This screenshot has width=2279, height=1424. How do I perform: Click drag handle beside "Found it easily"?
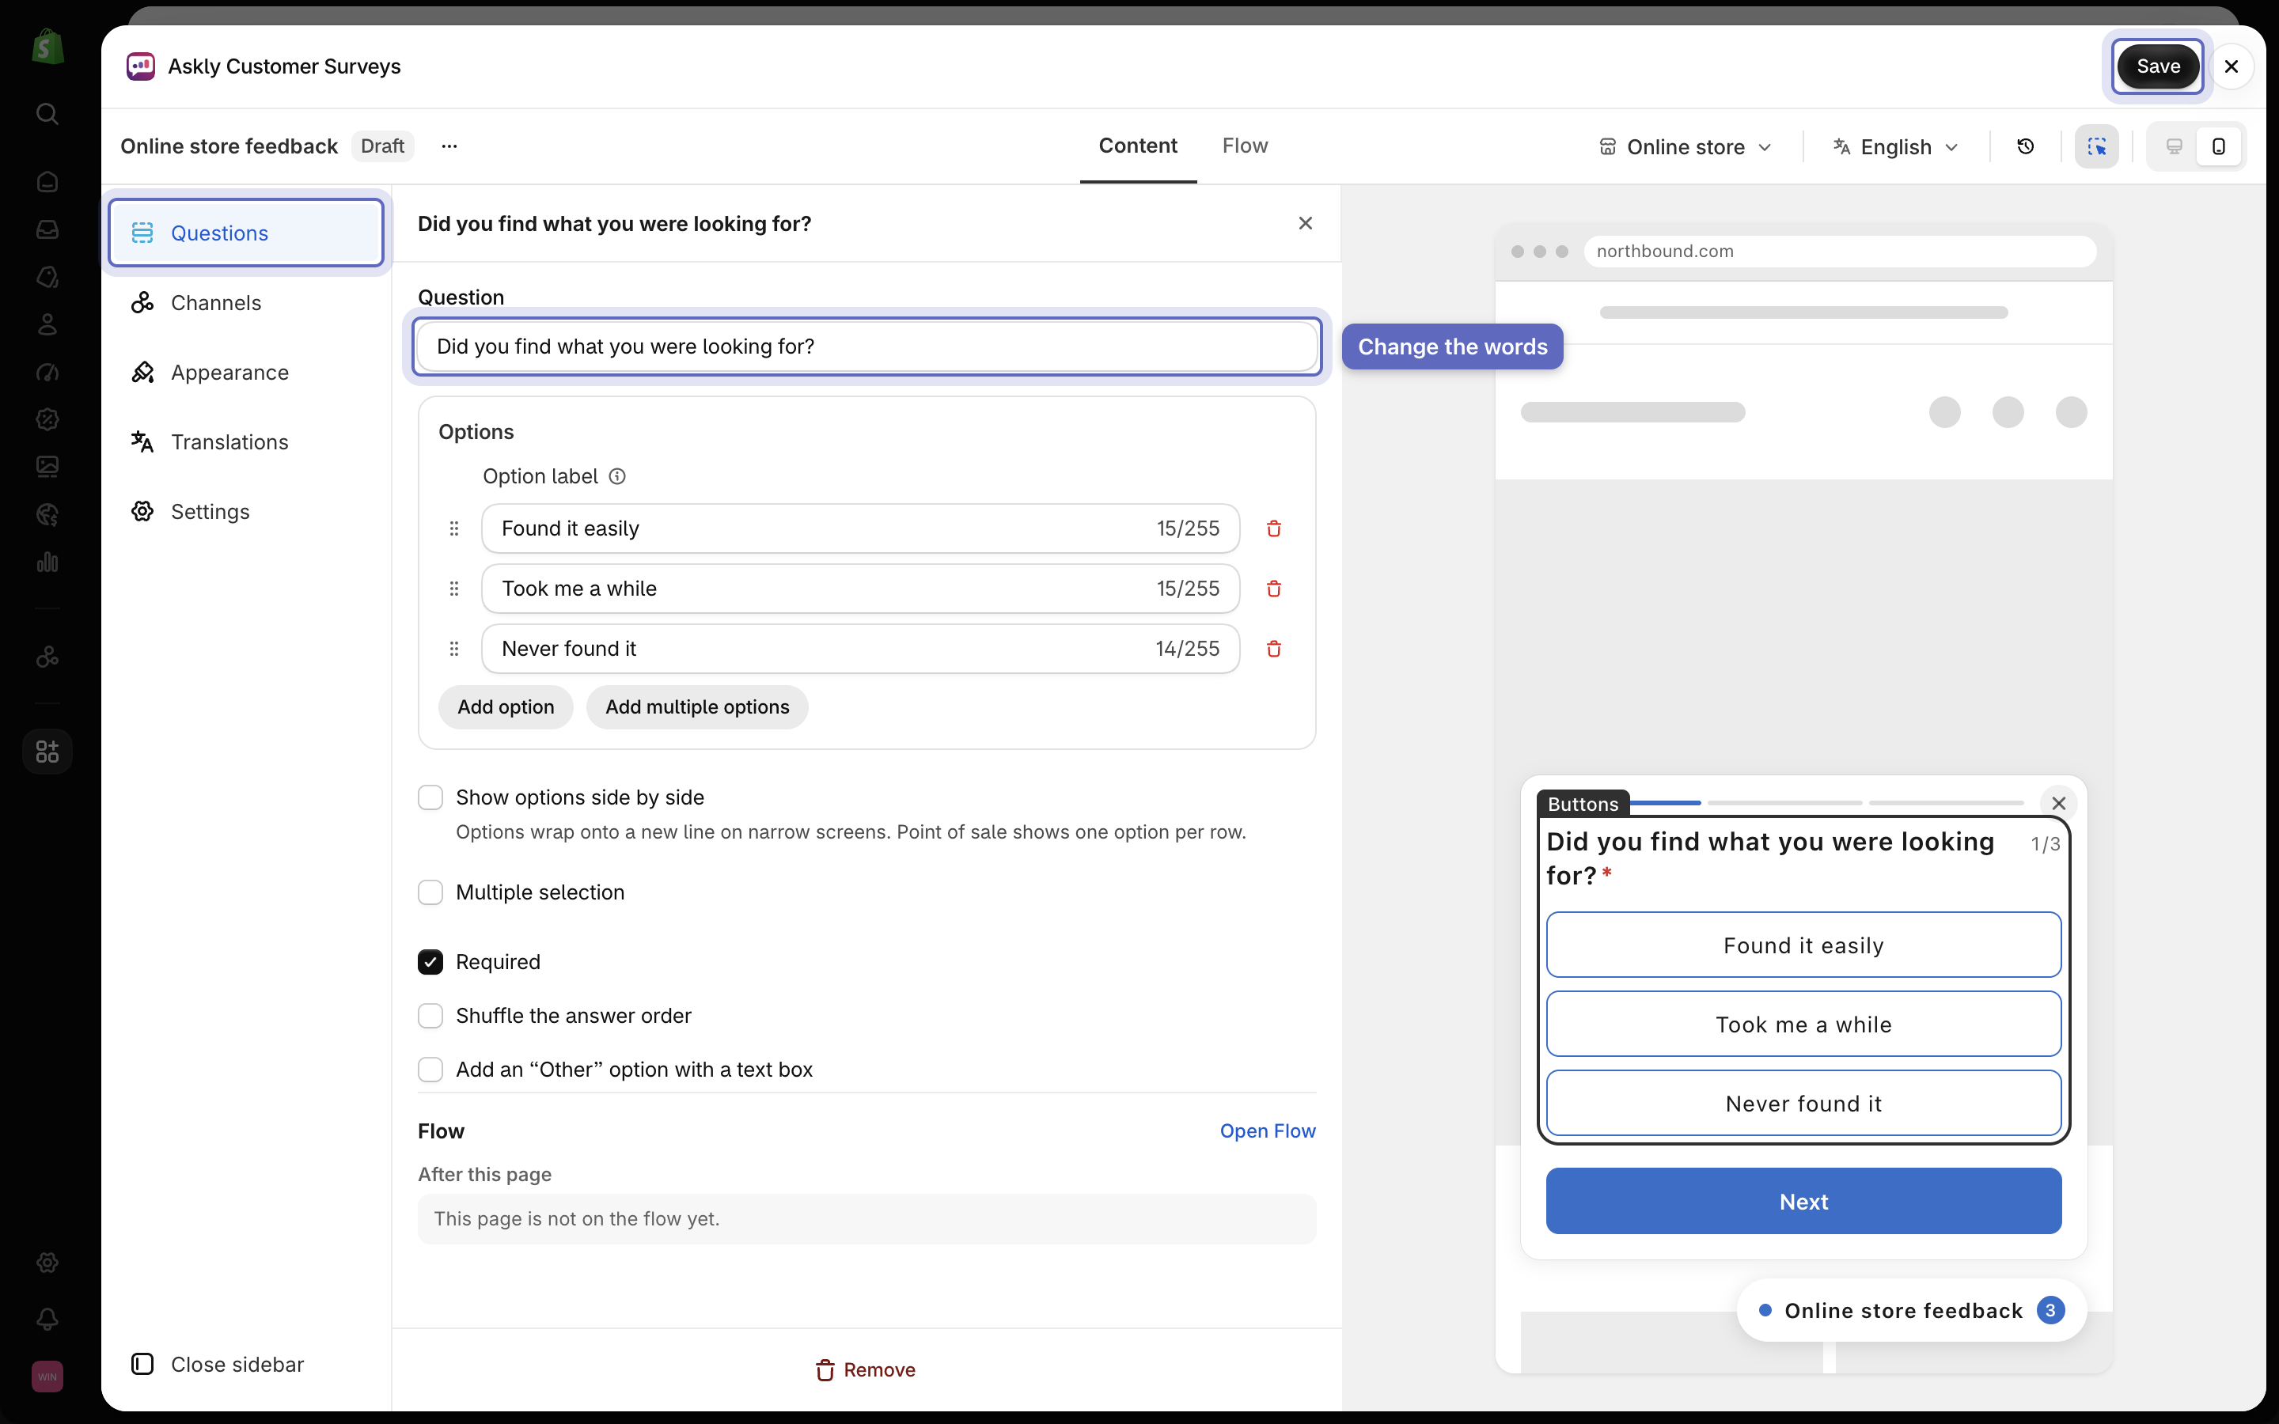point(454,528)
